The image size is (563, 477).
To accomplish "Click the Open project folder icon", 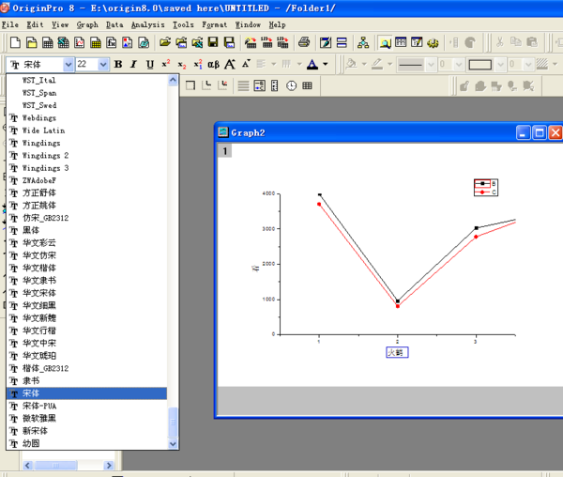I will click(165, 42).
